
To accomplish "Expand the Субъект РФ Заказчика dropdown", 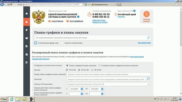I will coord(148,84).
